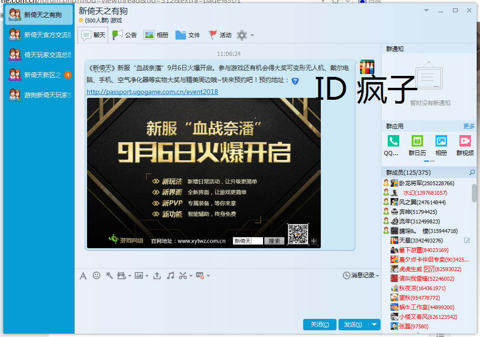This screenshot has width=480, height=337.
Task: Launch the 群视频 group video app
Action: [x=464, y=141]
